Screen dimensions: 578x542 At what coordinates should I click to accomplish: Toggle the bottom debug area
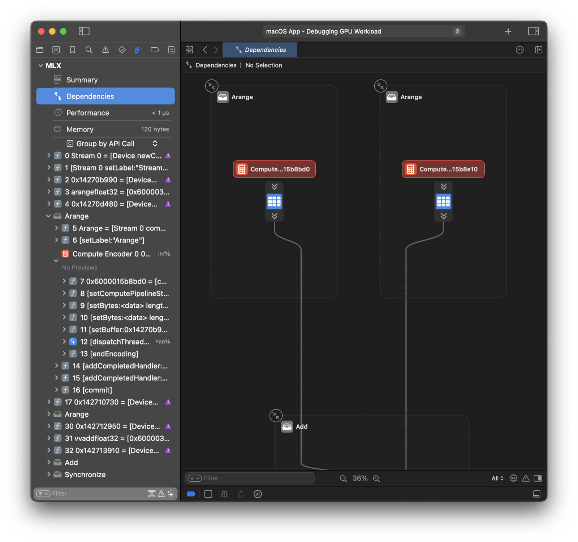pyautogui.click(x=537, y=494)
